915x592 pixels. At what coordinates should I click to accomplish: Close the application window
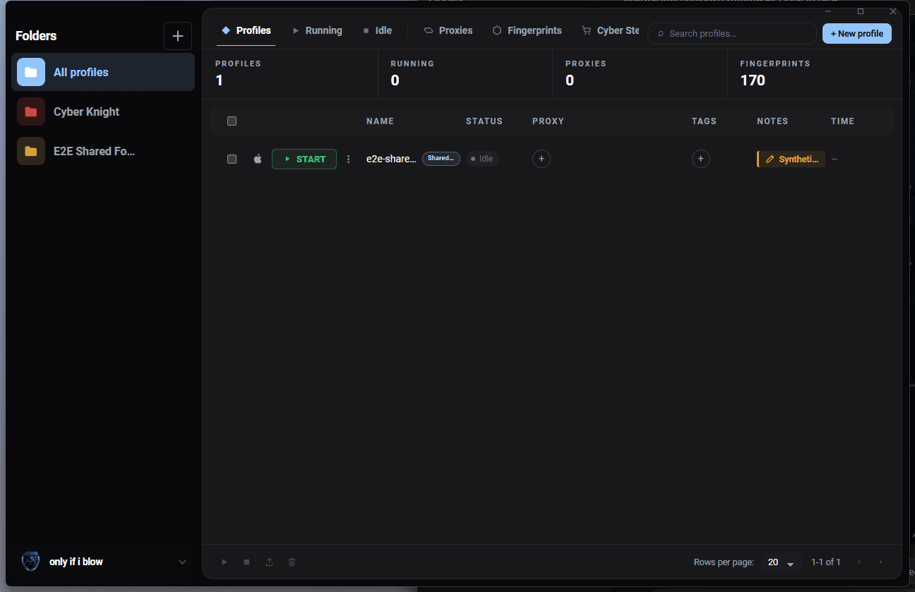[893, 11]
